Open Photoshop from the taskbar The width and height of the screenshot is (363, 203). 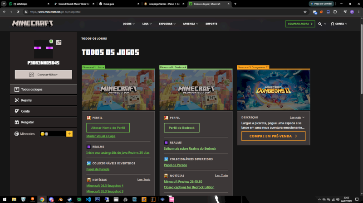click(x=98, y=199)
